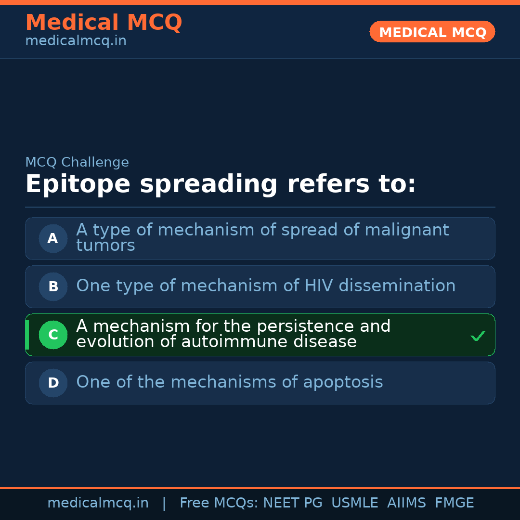Click the letter A circle icon

pyautogui.click(x=53, y=238)
